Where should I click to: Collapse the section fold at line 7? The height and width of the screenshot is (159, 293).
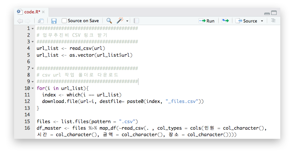click(33, 68)
